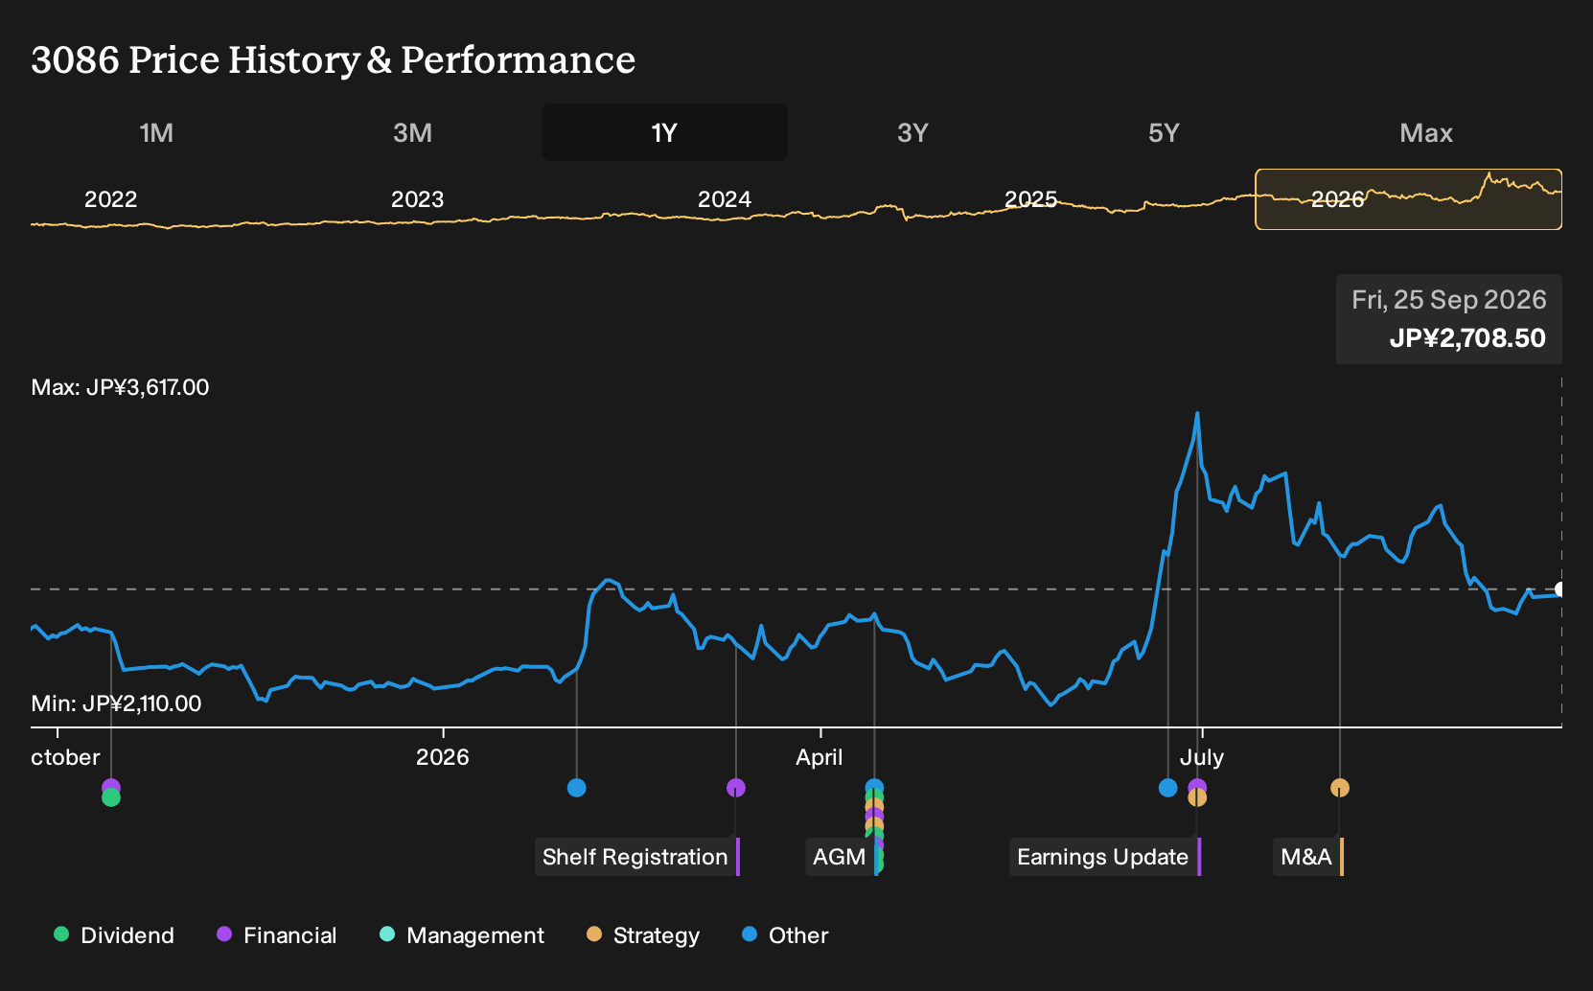This screenshot has width=1593, height=991.
Task: Open the M&A event label
Action: 1308,857
